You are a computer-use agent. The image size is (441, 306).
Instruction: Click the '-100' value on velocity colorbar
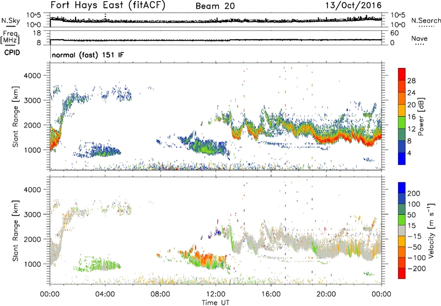(x=417, y=258)
